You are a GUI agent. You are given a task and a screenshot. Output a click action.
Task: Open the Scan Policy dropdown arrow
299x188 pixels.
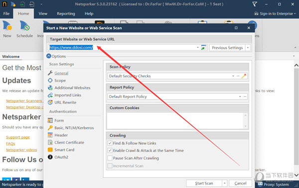tap(233, 76)
